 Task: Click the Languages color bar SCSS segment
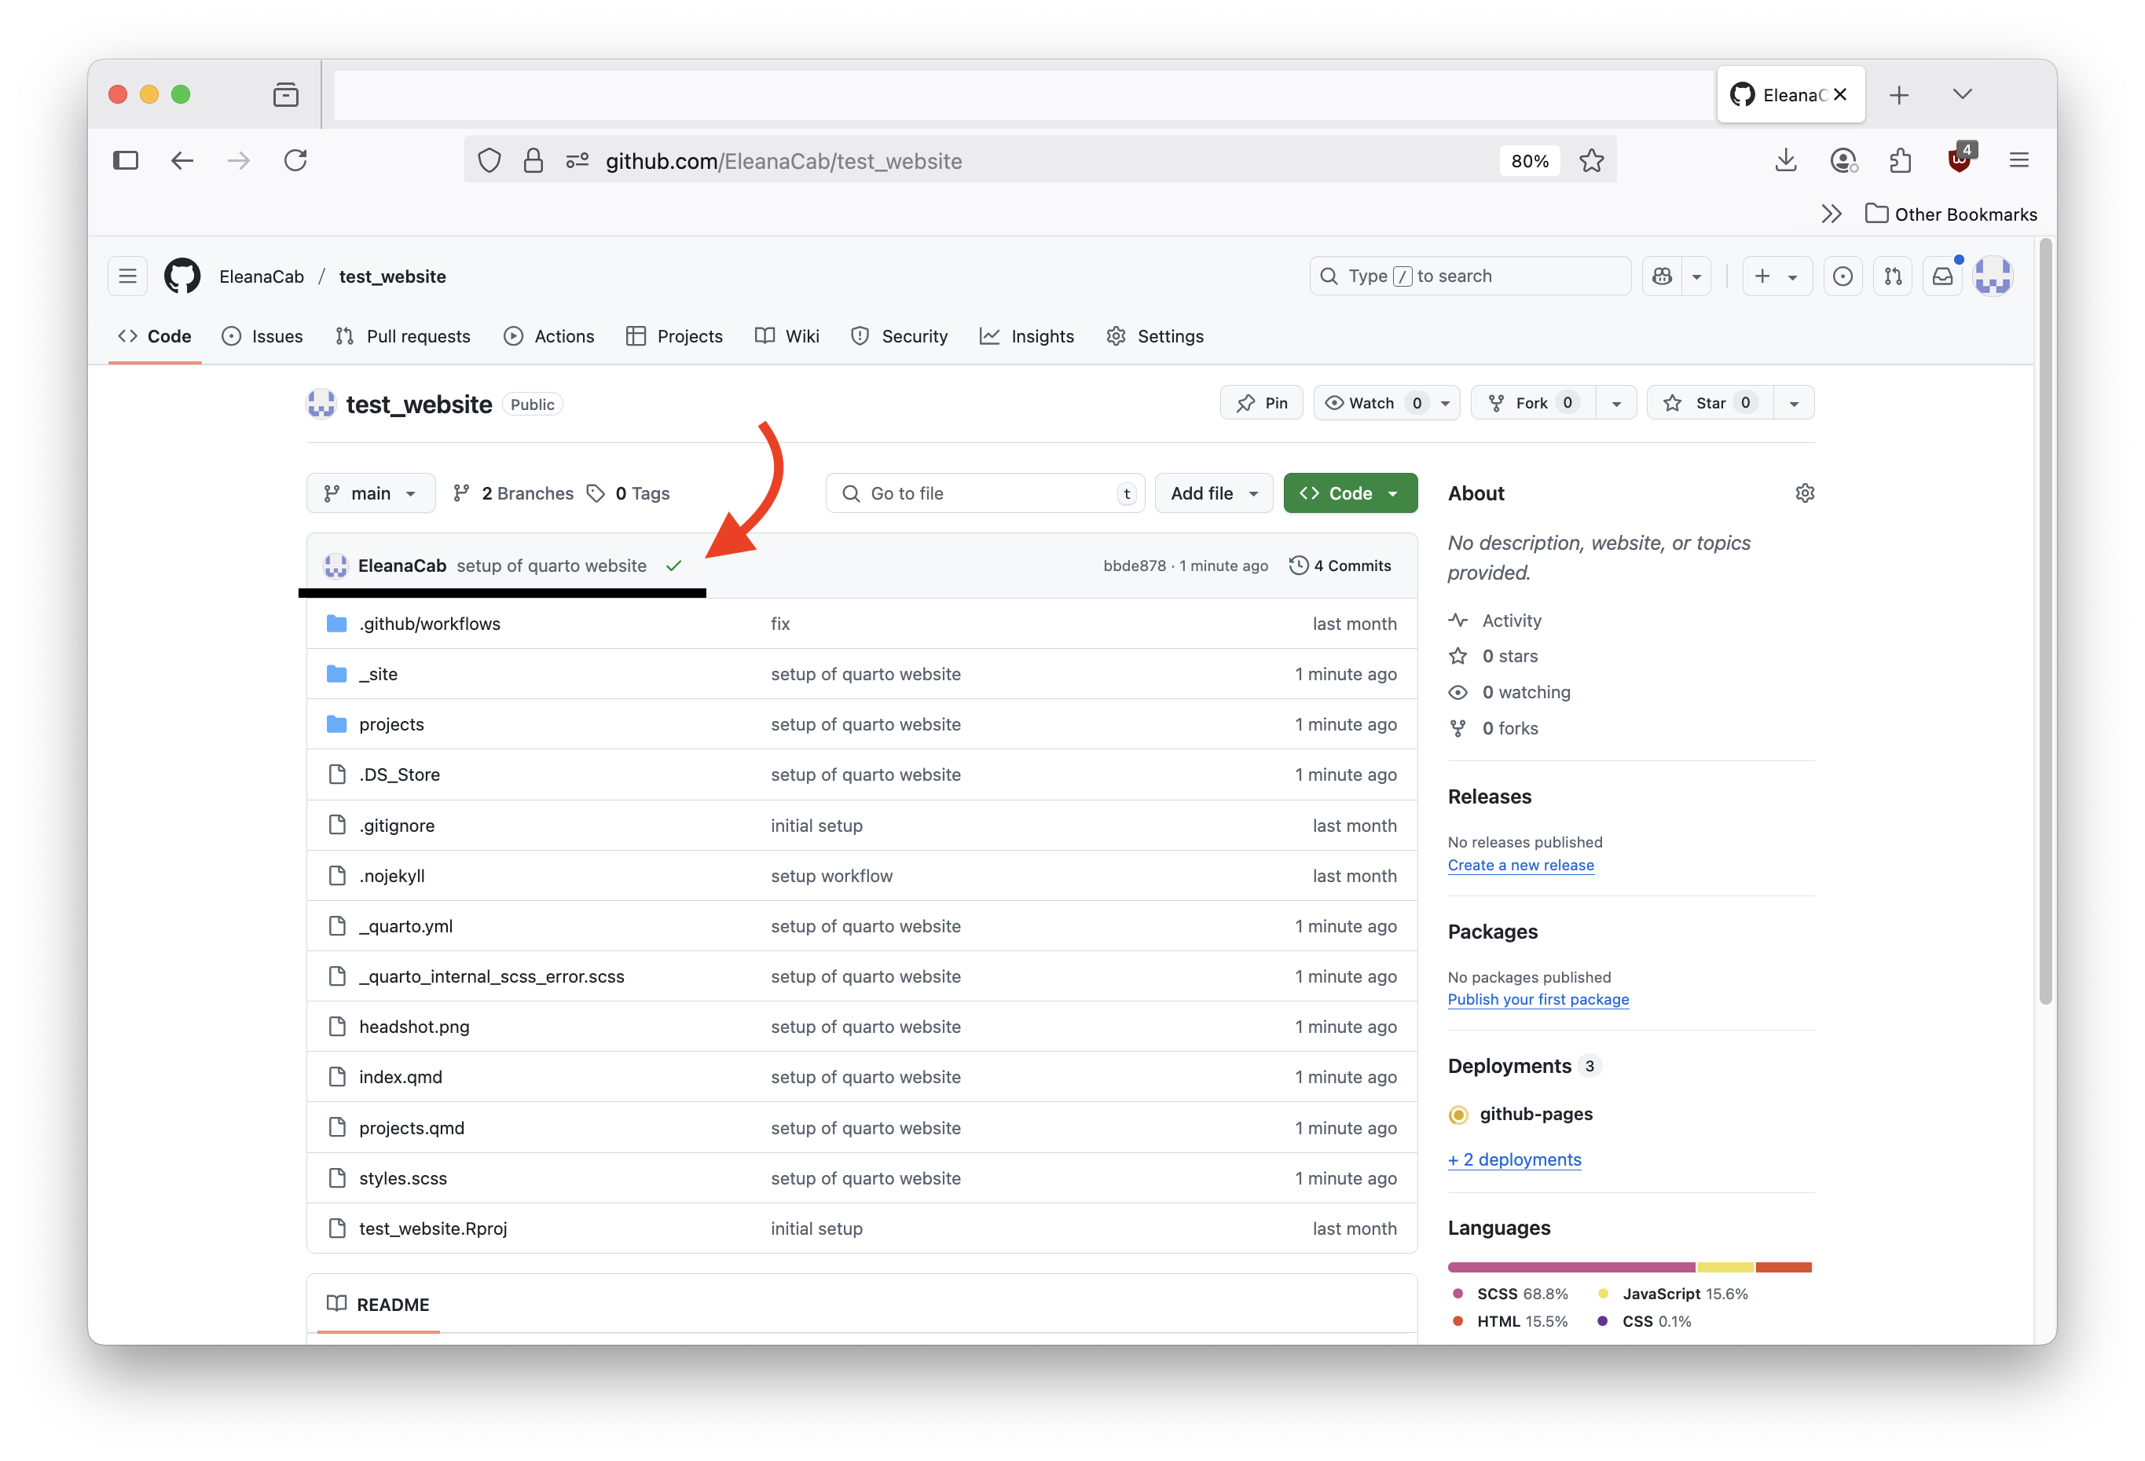tap(1570, 1267)
